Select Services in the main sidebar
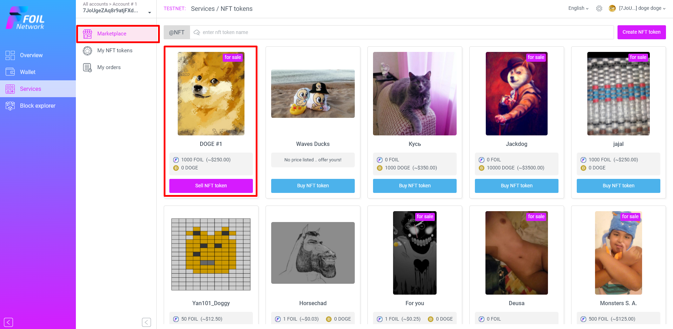 38,89
